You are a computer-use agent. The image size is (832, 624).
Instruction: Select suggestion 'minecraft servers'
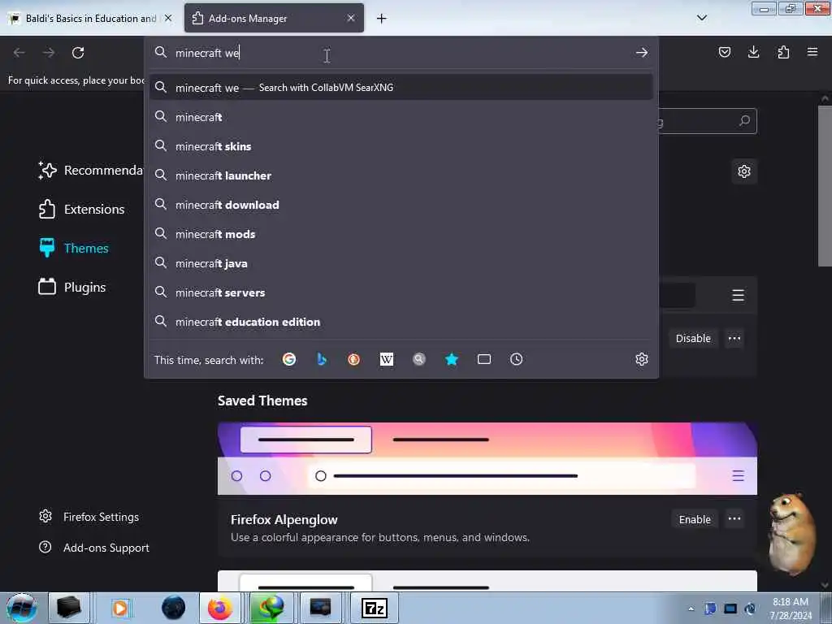(x=401, y=292)
